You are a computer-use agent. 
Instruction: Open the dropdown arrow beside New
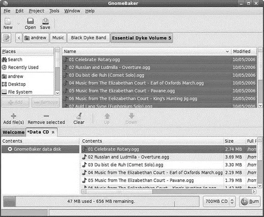click(18, 24)
